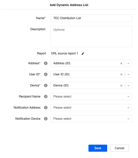Expand the Device dropdown chevron

coord(128,85)
